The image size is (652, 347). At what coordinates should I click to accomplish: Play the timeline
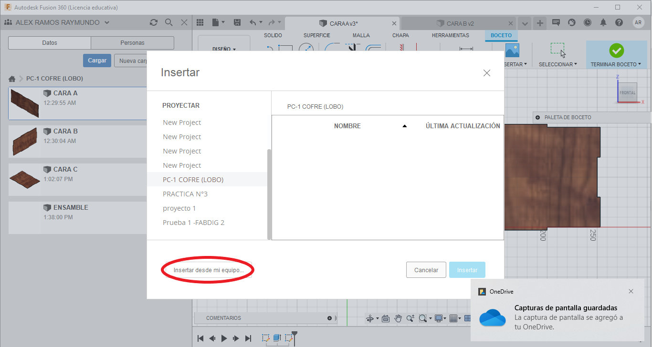[224, 338]
